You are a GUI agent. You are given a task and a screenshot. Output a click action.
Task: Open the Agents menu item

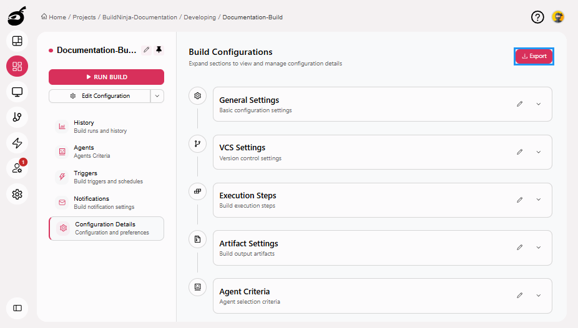(106, 152)
